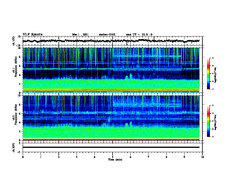Select the date label "Mar.1 , 2021"
This screenshot has width=228, height=176.
pos(80,35)
